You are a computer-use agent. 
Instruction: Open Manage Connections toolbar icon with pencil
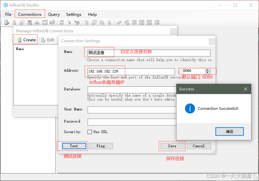7,22
